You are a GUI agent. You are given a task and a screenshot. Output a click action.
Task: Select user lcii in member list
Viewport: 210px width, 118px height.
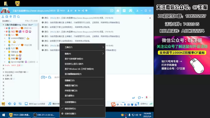(x=13, y=35)
